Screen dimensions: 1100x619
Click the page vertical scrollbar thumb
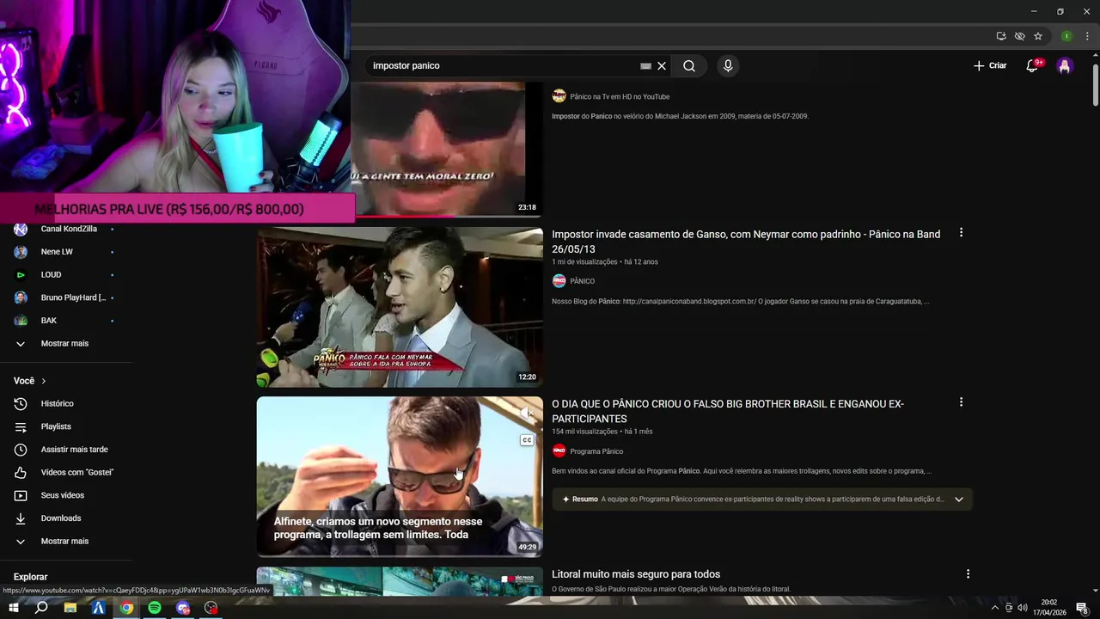point(1095,84)
